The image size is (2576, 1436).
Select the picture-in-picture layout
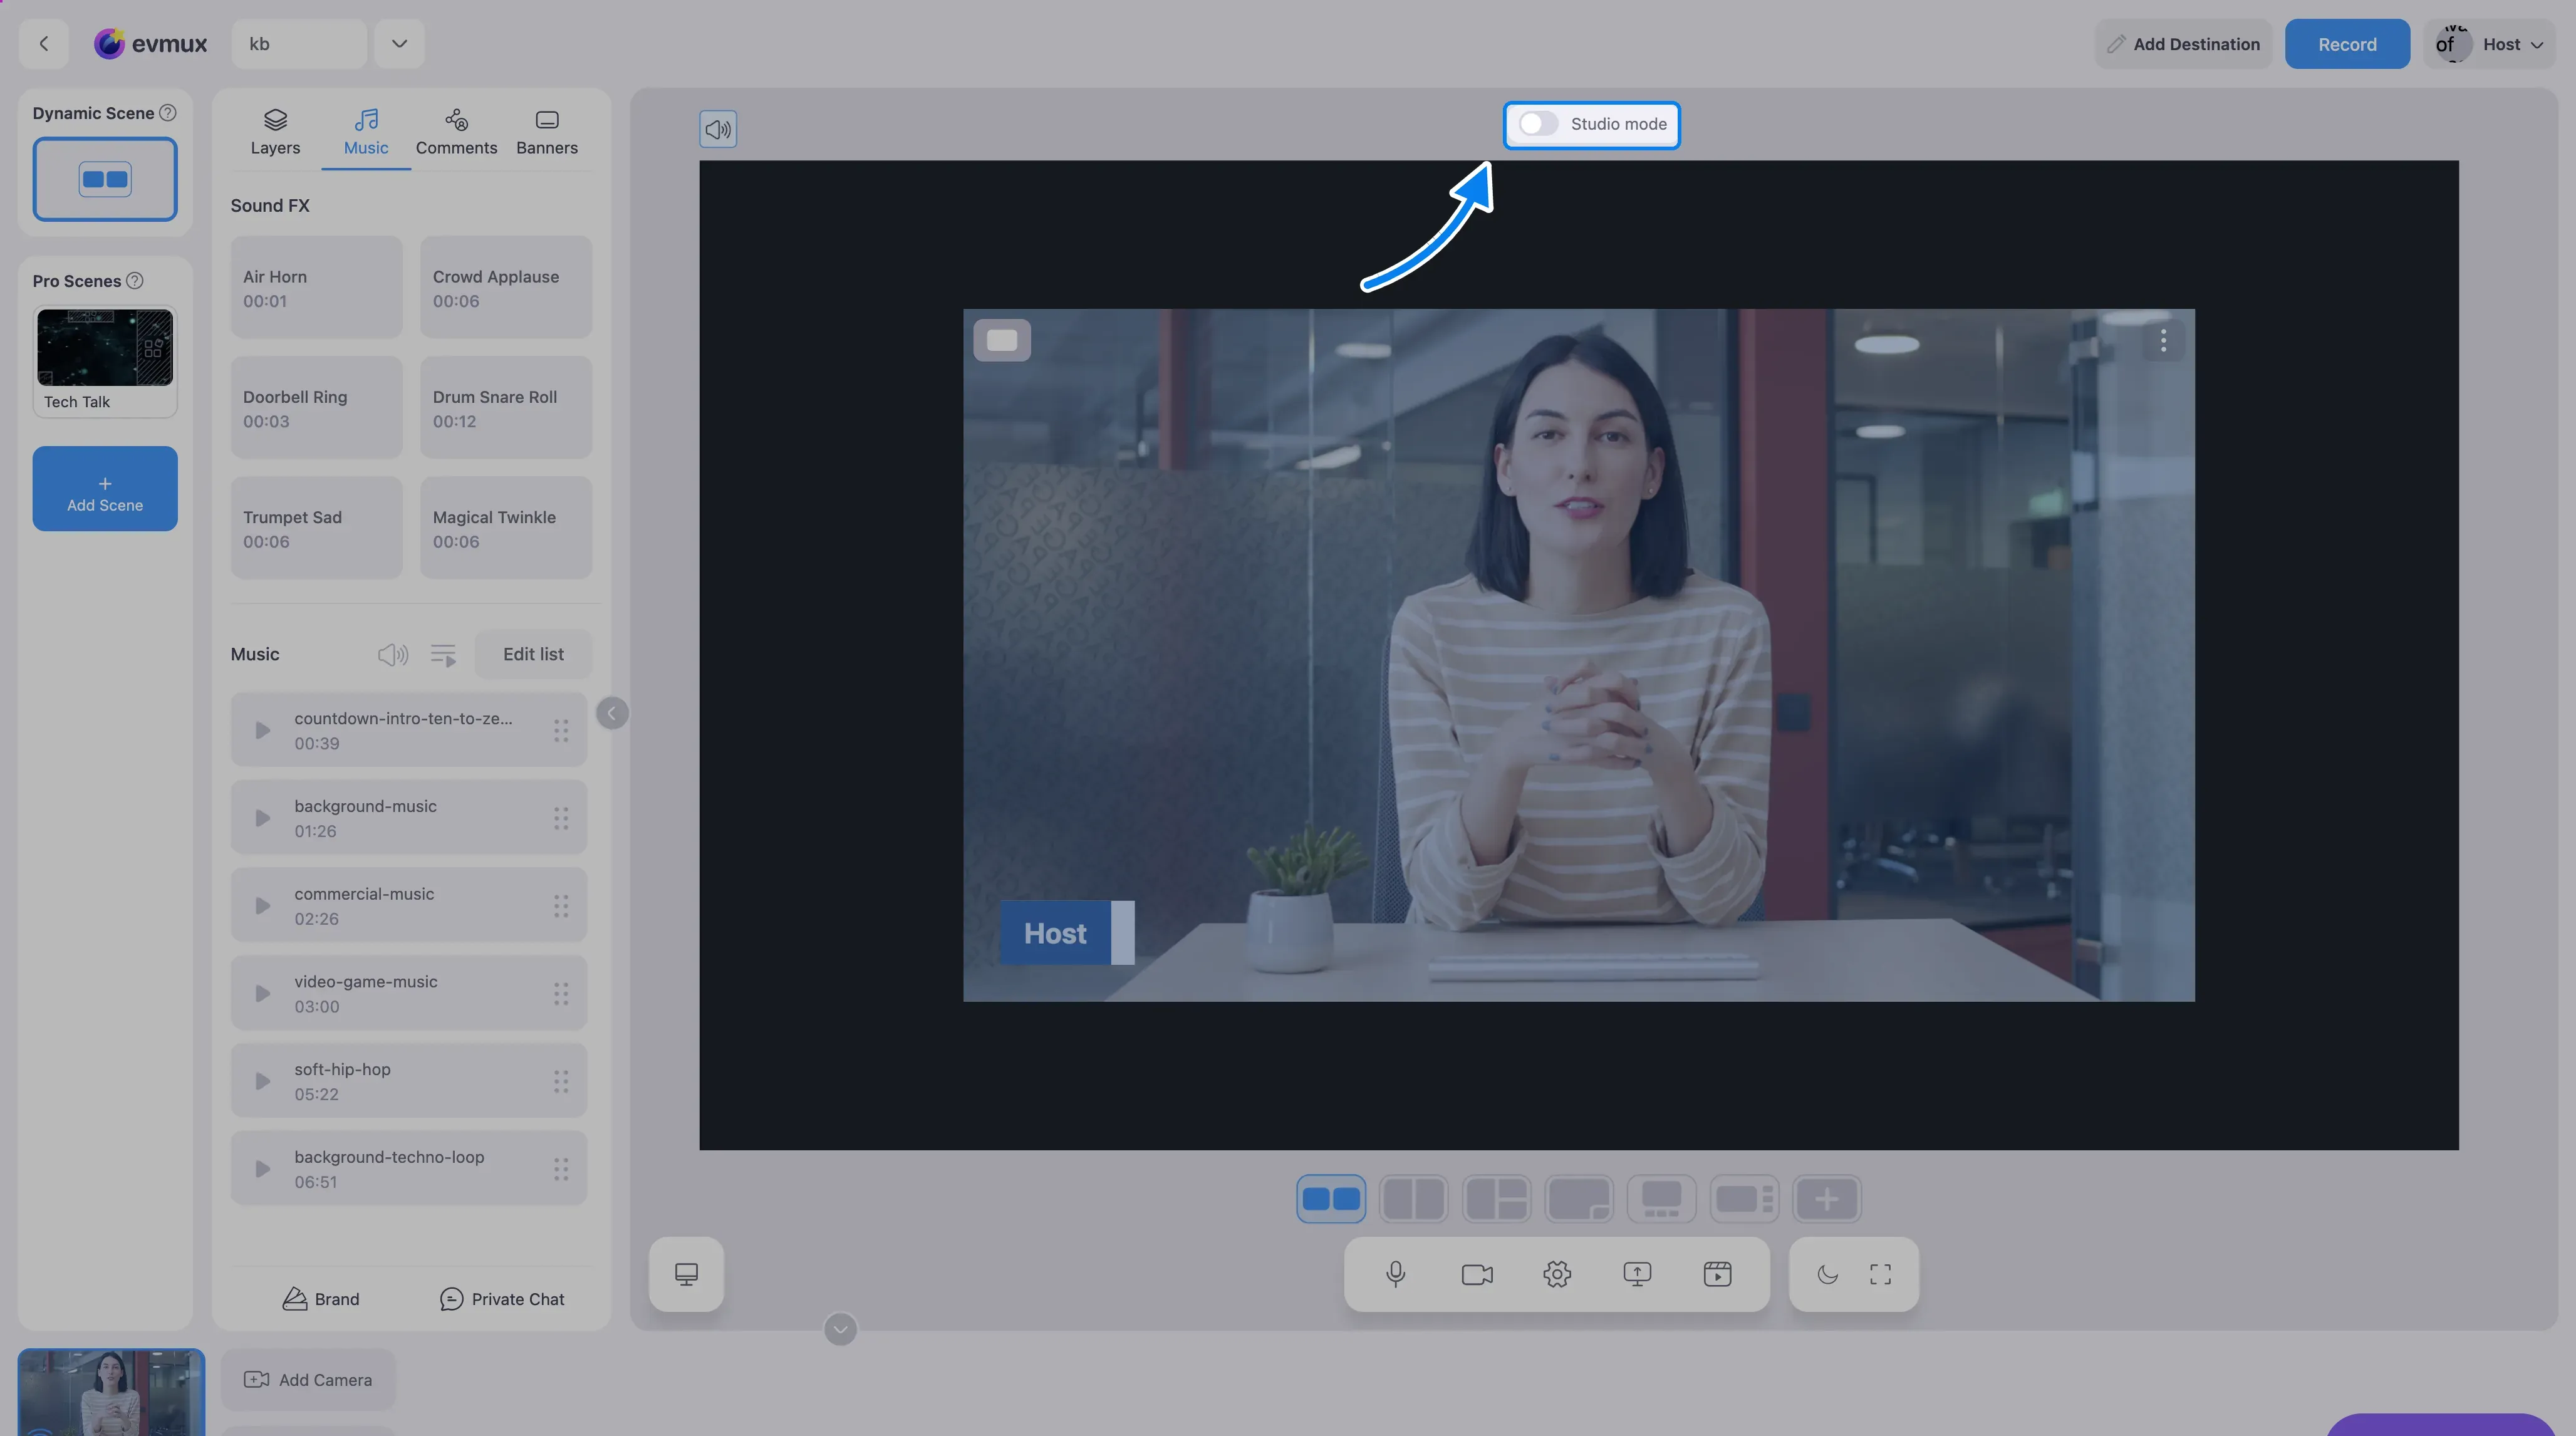click(x=1579, y=1199)
